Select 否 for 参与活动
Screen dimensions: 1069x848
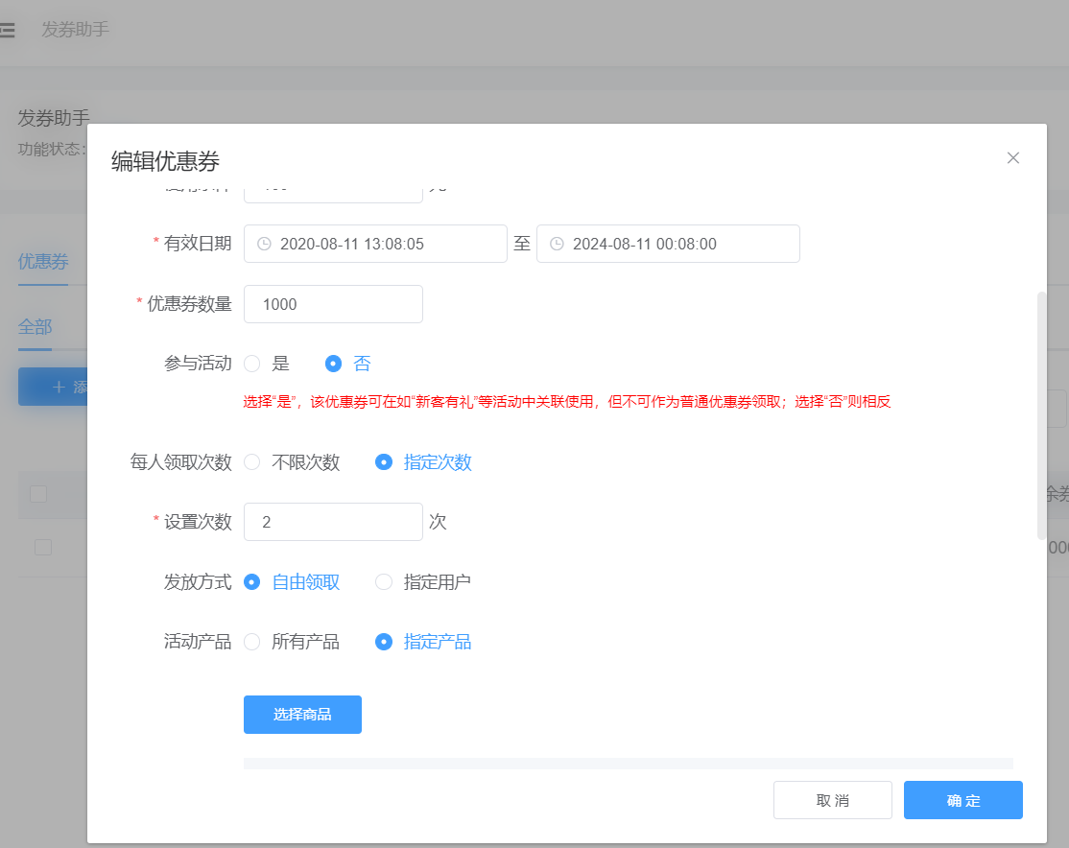click(334, 364)
